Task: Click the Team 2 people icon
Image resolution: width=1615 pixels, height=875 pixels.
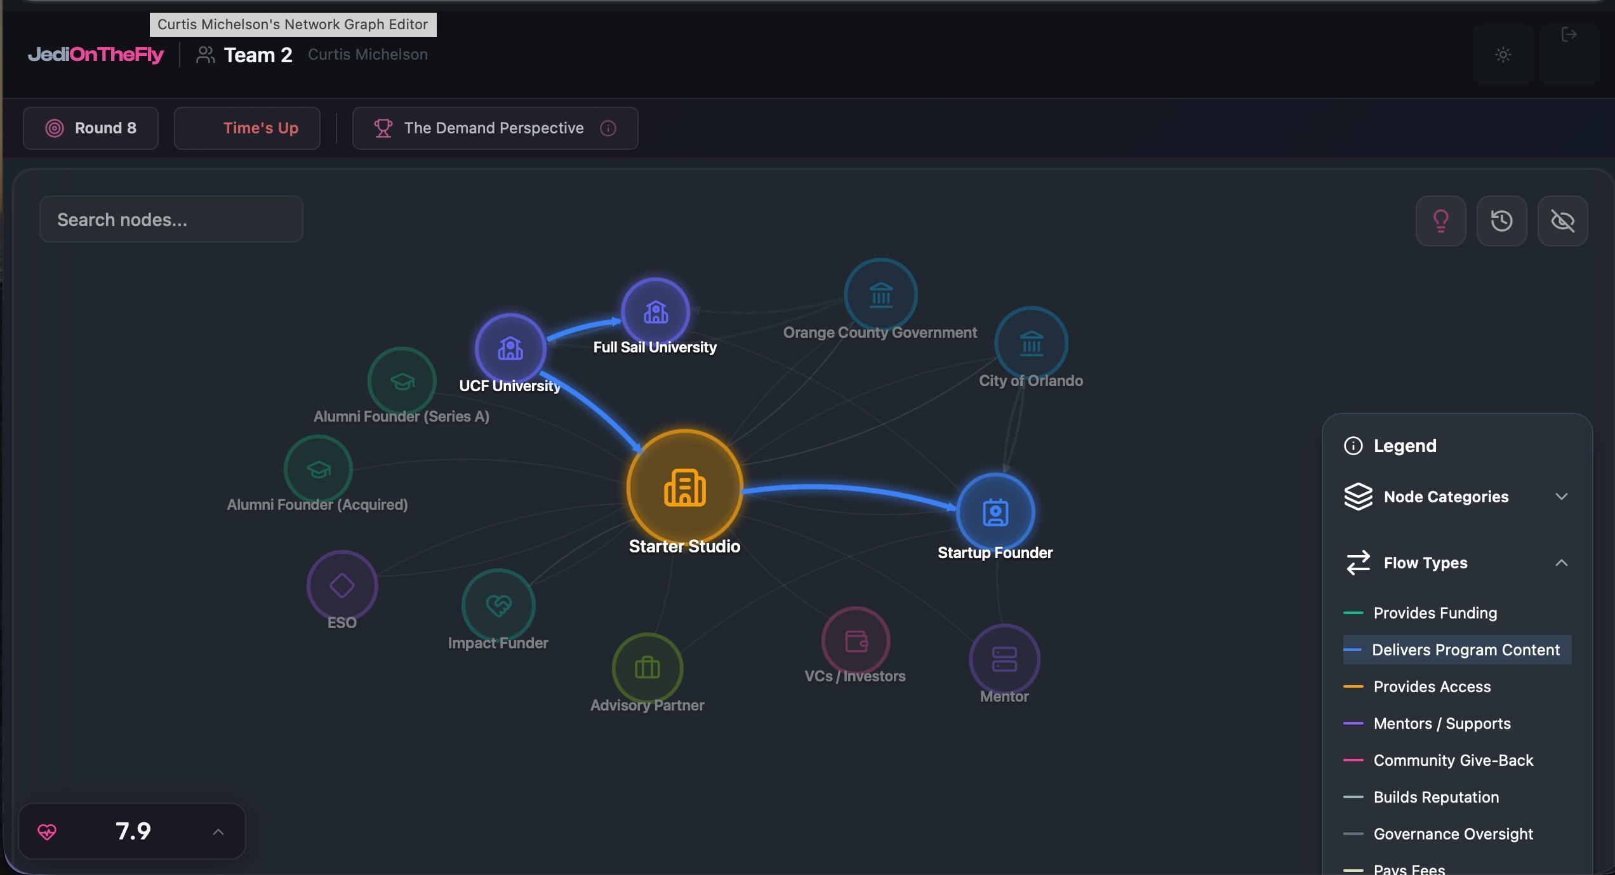Action: [x=205, y=55]
